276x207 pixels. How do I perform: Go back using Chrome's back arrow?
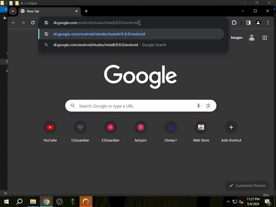click(x=13, y=23)
